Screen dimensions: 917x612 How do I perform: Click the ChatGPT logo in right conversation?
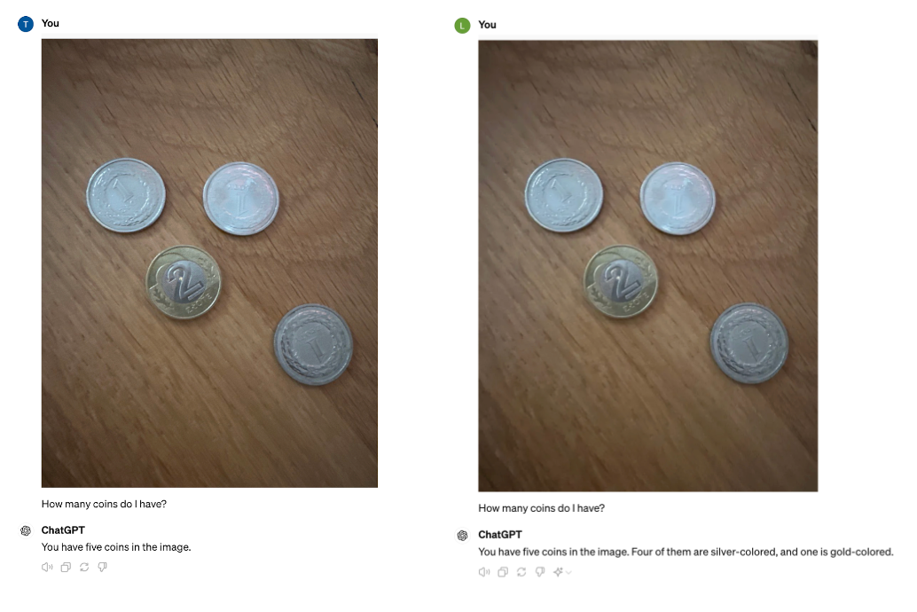(x=463, y=536)
